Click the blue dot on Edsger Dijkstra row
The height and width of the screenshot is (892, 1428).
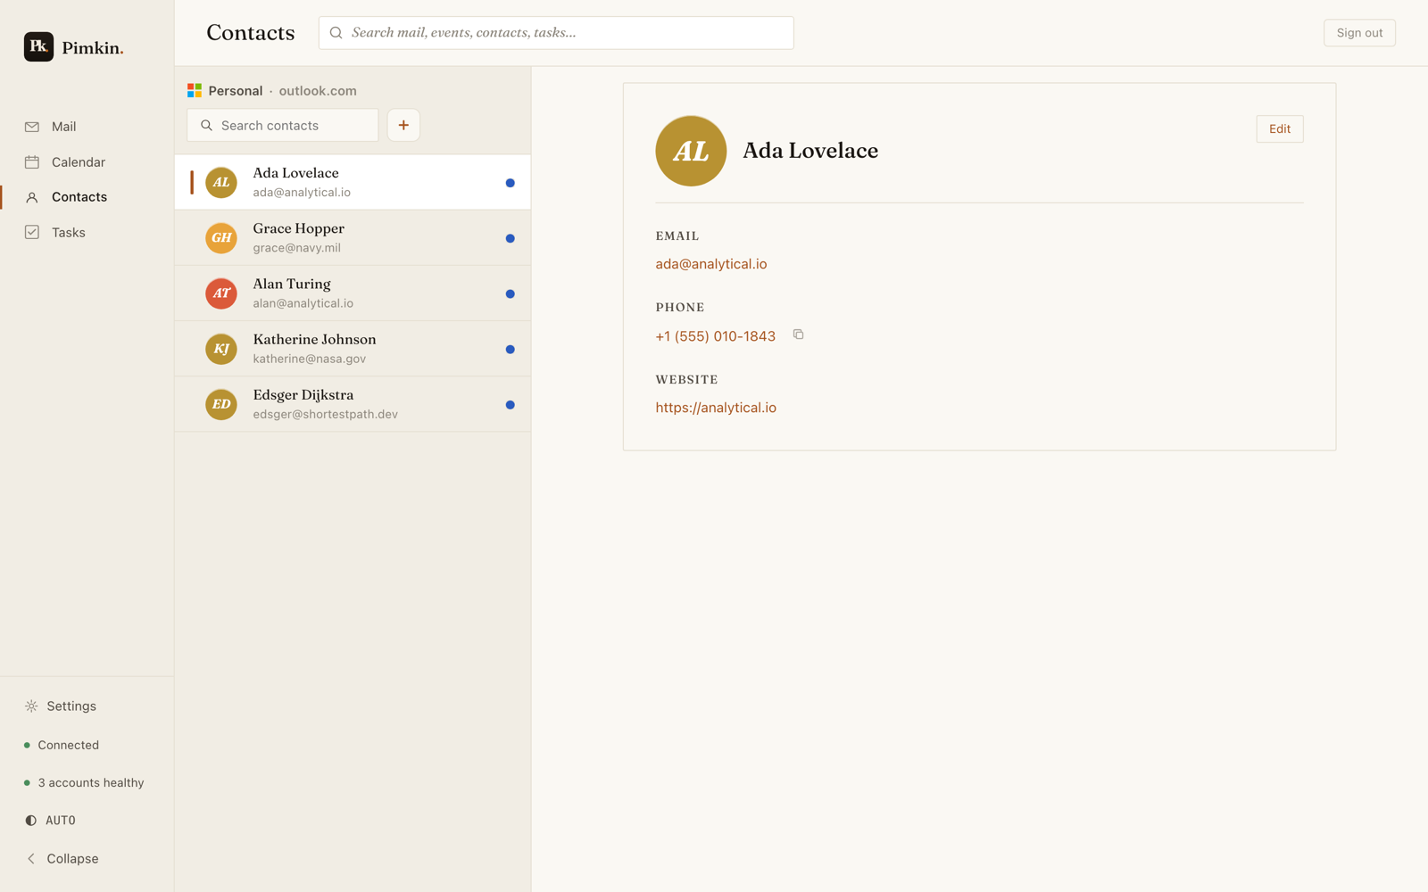click(511, 405)
